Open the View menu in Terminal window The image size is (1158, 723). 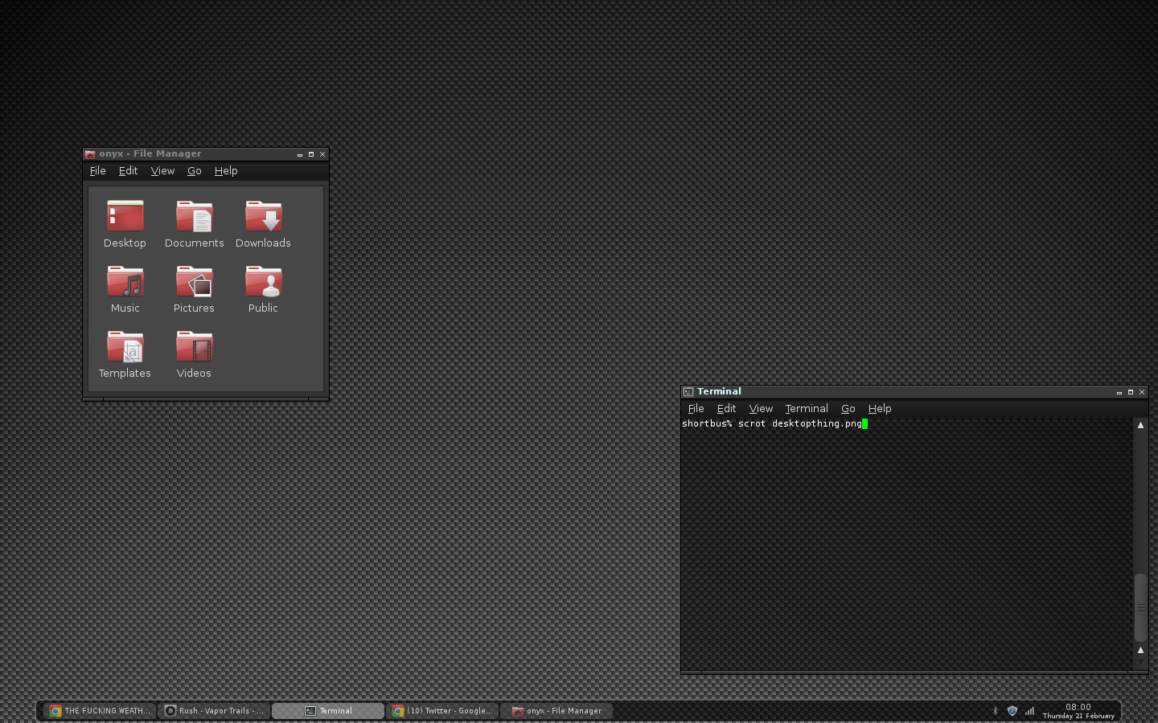tap(761, 409)
